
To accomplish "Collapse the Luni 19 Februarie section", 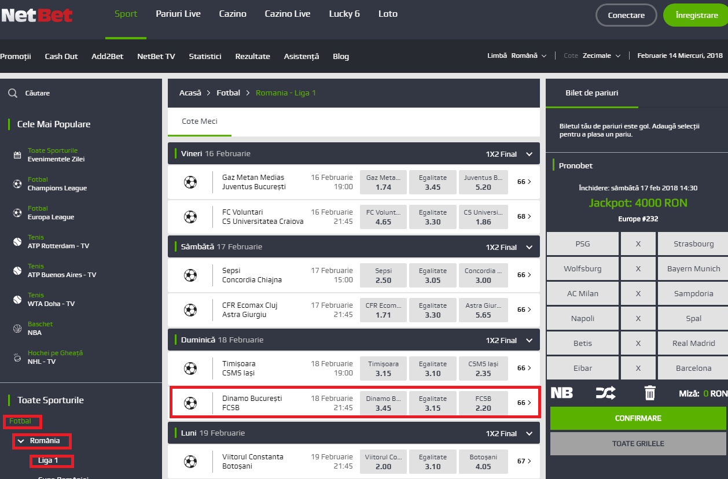I will coord(529,434).
